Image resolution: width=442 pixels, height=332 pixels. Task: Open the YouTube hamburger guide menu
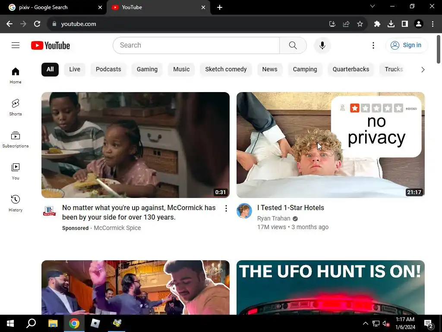click(x=16, y=45)
